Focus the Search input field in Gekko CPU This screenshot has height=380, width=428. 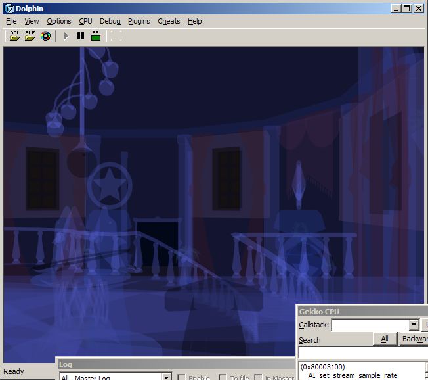pyautogui.click(x=363, y=352)
